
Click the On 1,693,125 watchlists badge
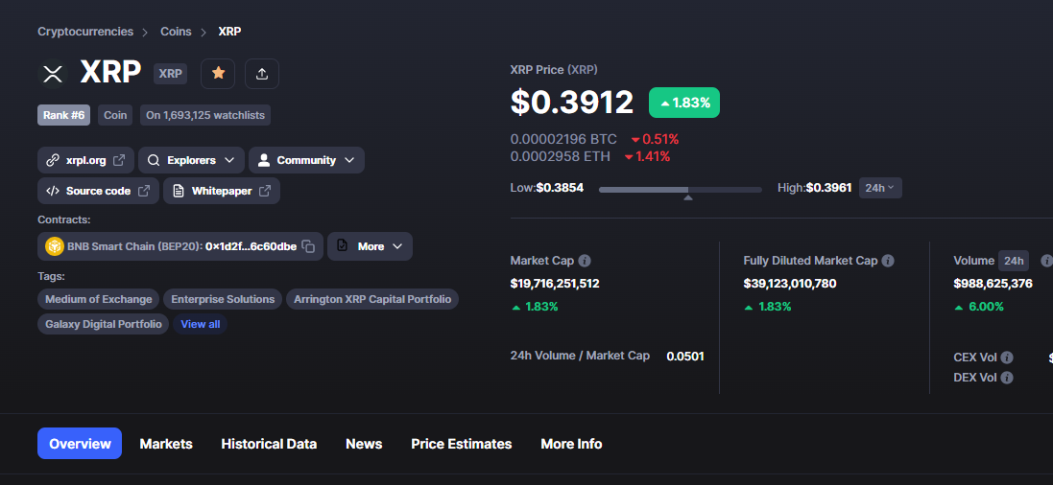click(205, 115)
